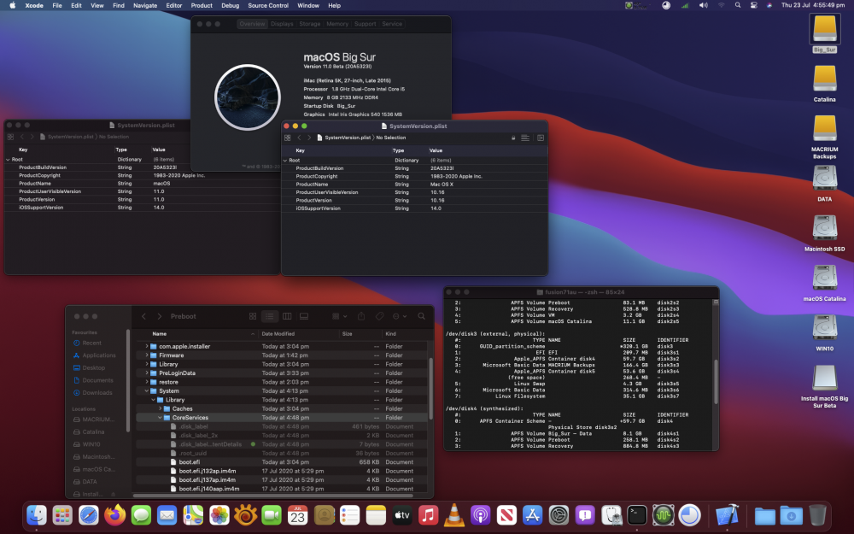Collapse Root in the back SystemVersion.plist window
Screen dimensions: 854x534
pos(9,160)
